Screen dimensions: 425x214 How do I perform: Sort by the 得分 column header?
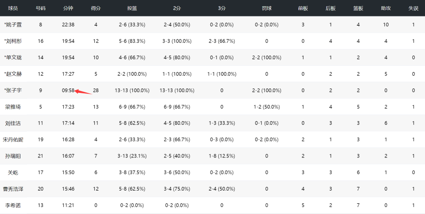pos(95,8)
